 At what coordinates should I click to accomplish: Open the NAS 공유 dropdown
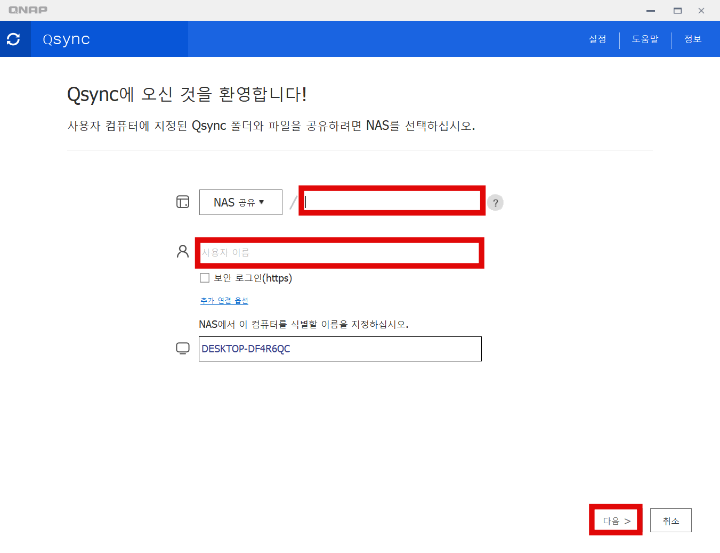click(240, 202)
